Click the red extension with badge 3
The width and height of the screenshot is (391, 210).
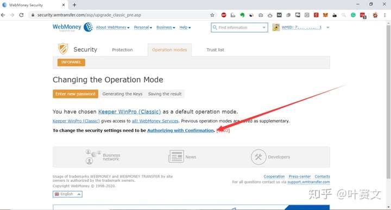(x=363, y=15)
